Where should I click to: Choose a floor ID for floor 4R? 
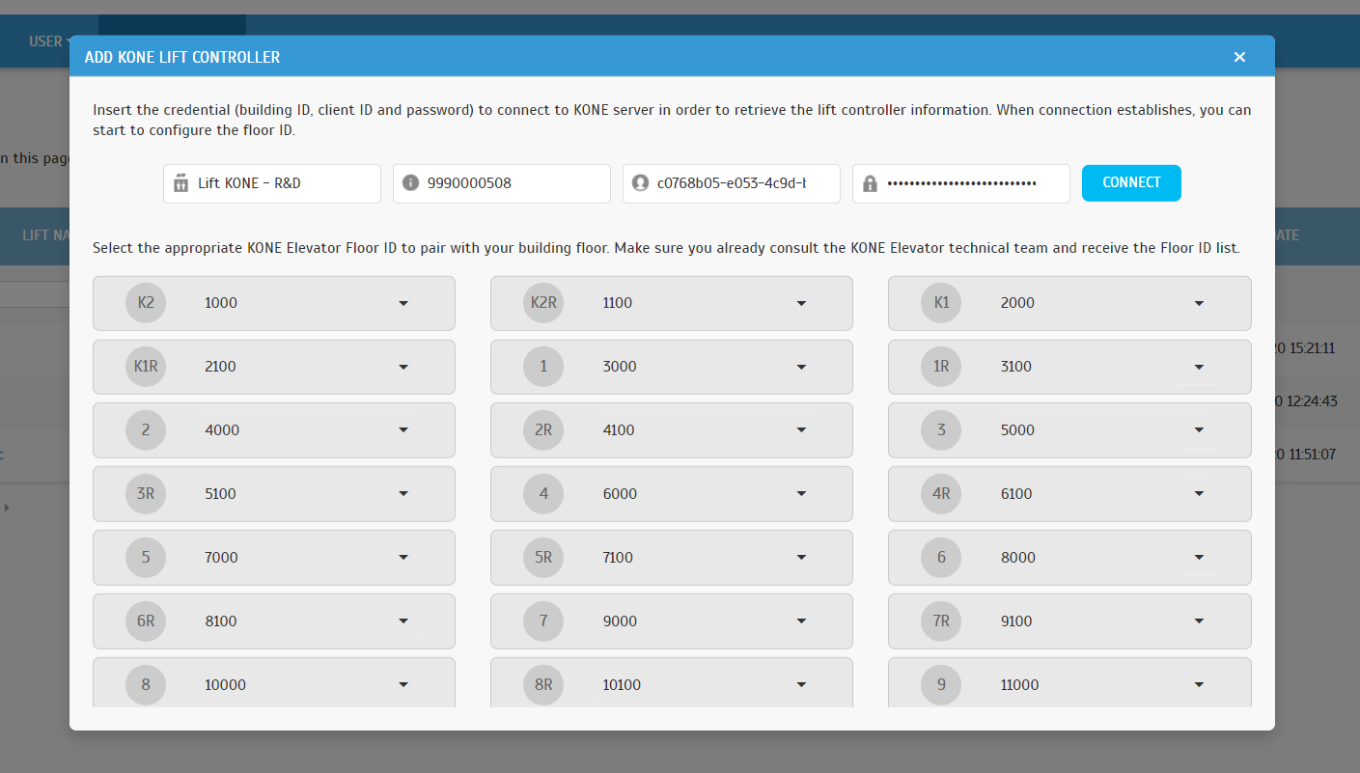[1102, 494]
